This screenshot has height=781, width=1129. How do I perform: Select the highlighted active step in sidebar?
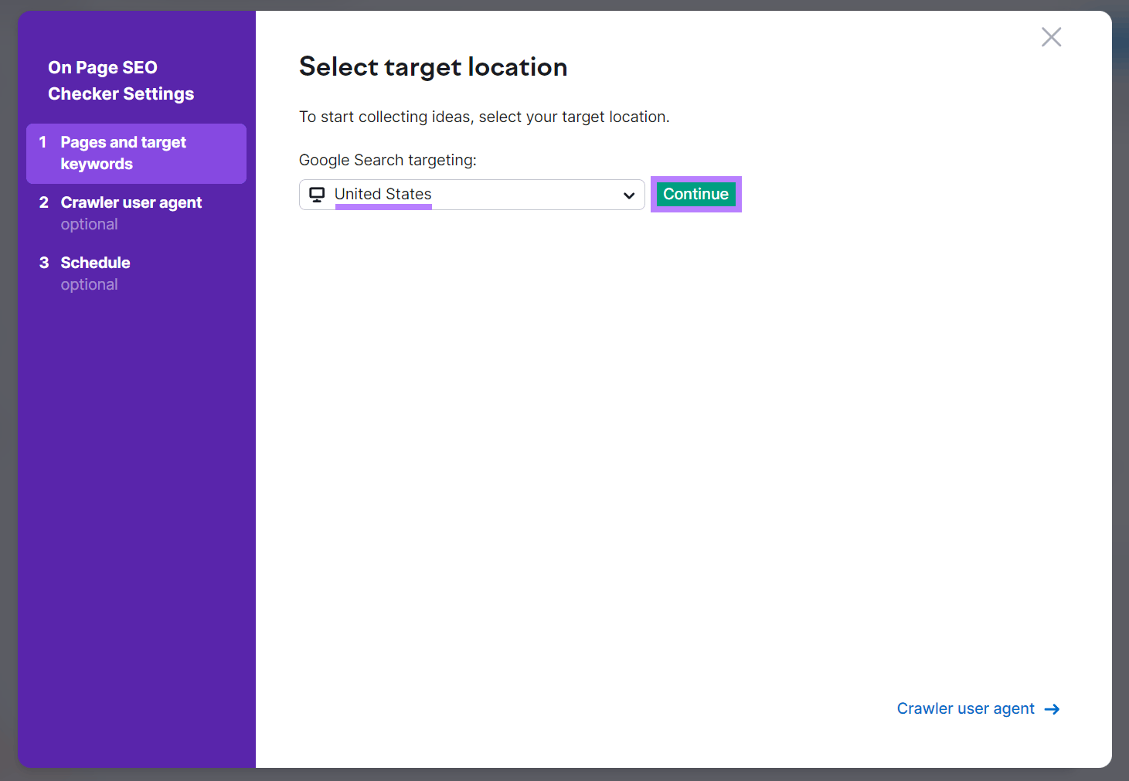pyautogui.click(x=123, y=153)
